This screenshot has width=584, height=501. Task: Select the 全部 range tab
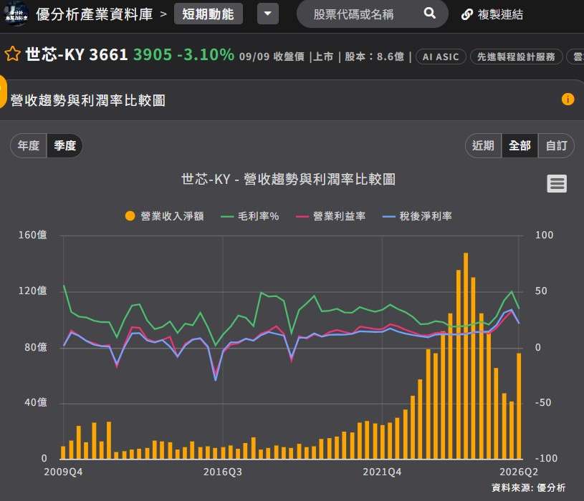(520, 145)
